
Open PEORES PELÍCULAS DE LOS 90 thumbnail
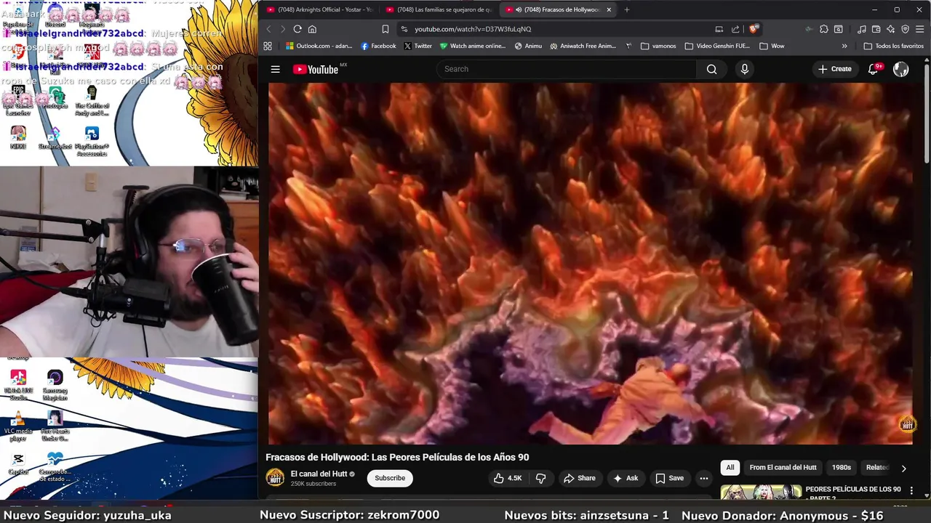click(761, 492)
